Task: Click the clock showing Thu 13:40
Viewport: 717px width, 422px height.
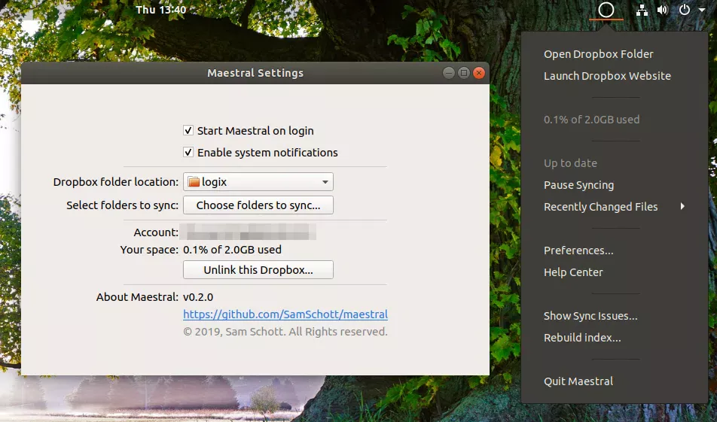Action: coord(160,11)
